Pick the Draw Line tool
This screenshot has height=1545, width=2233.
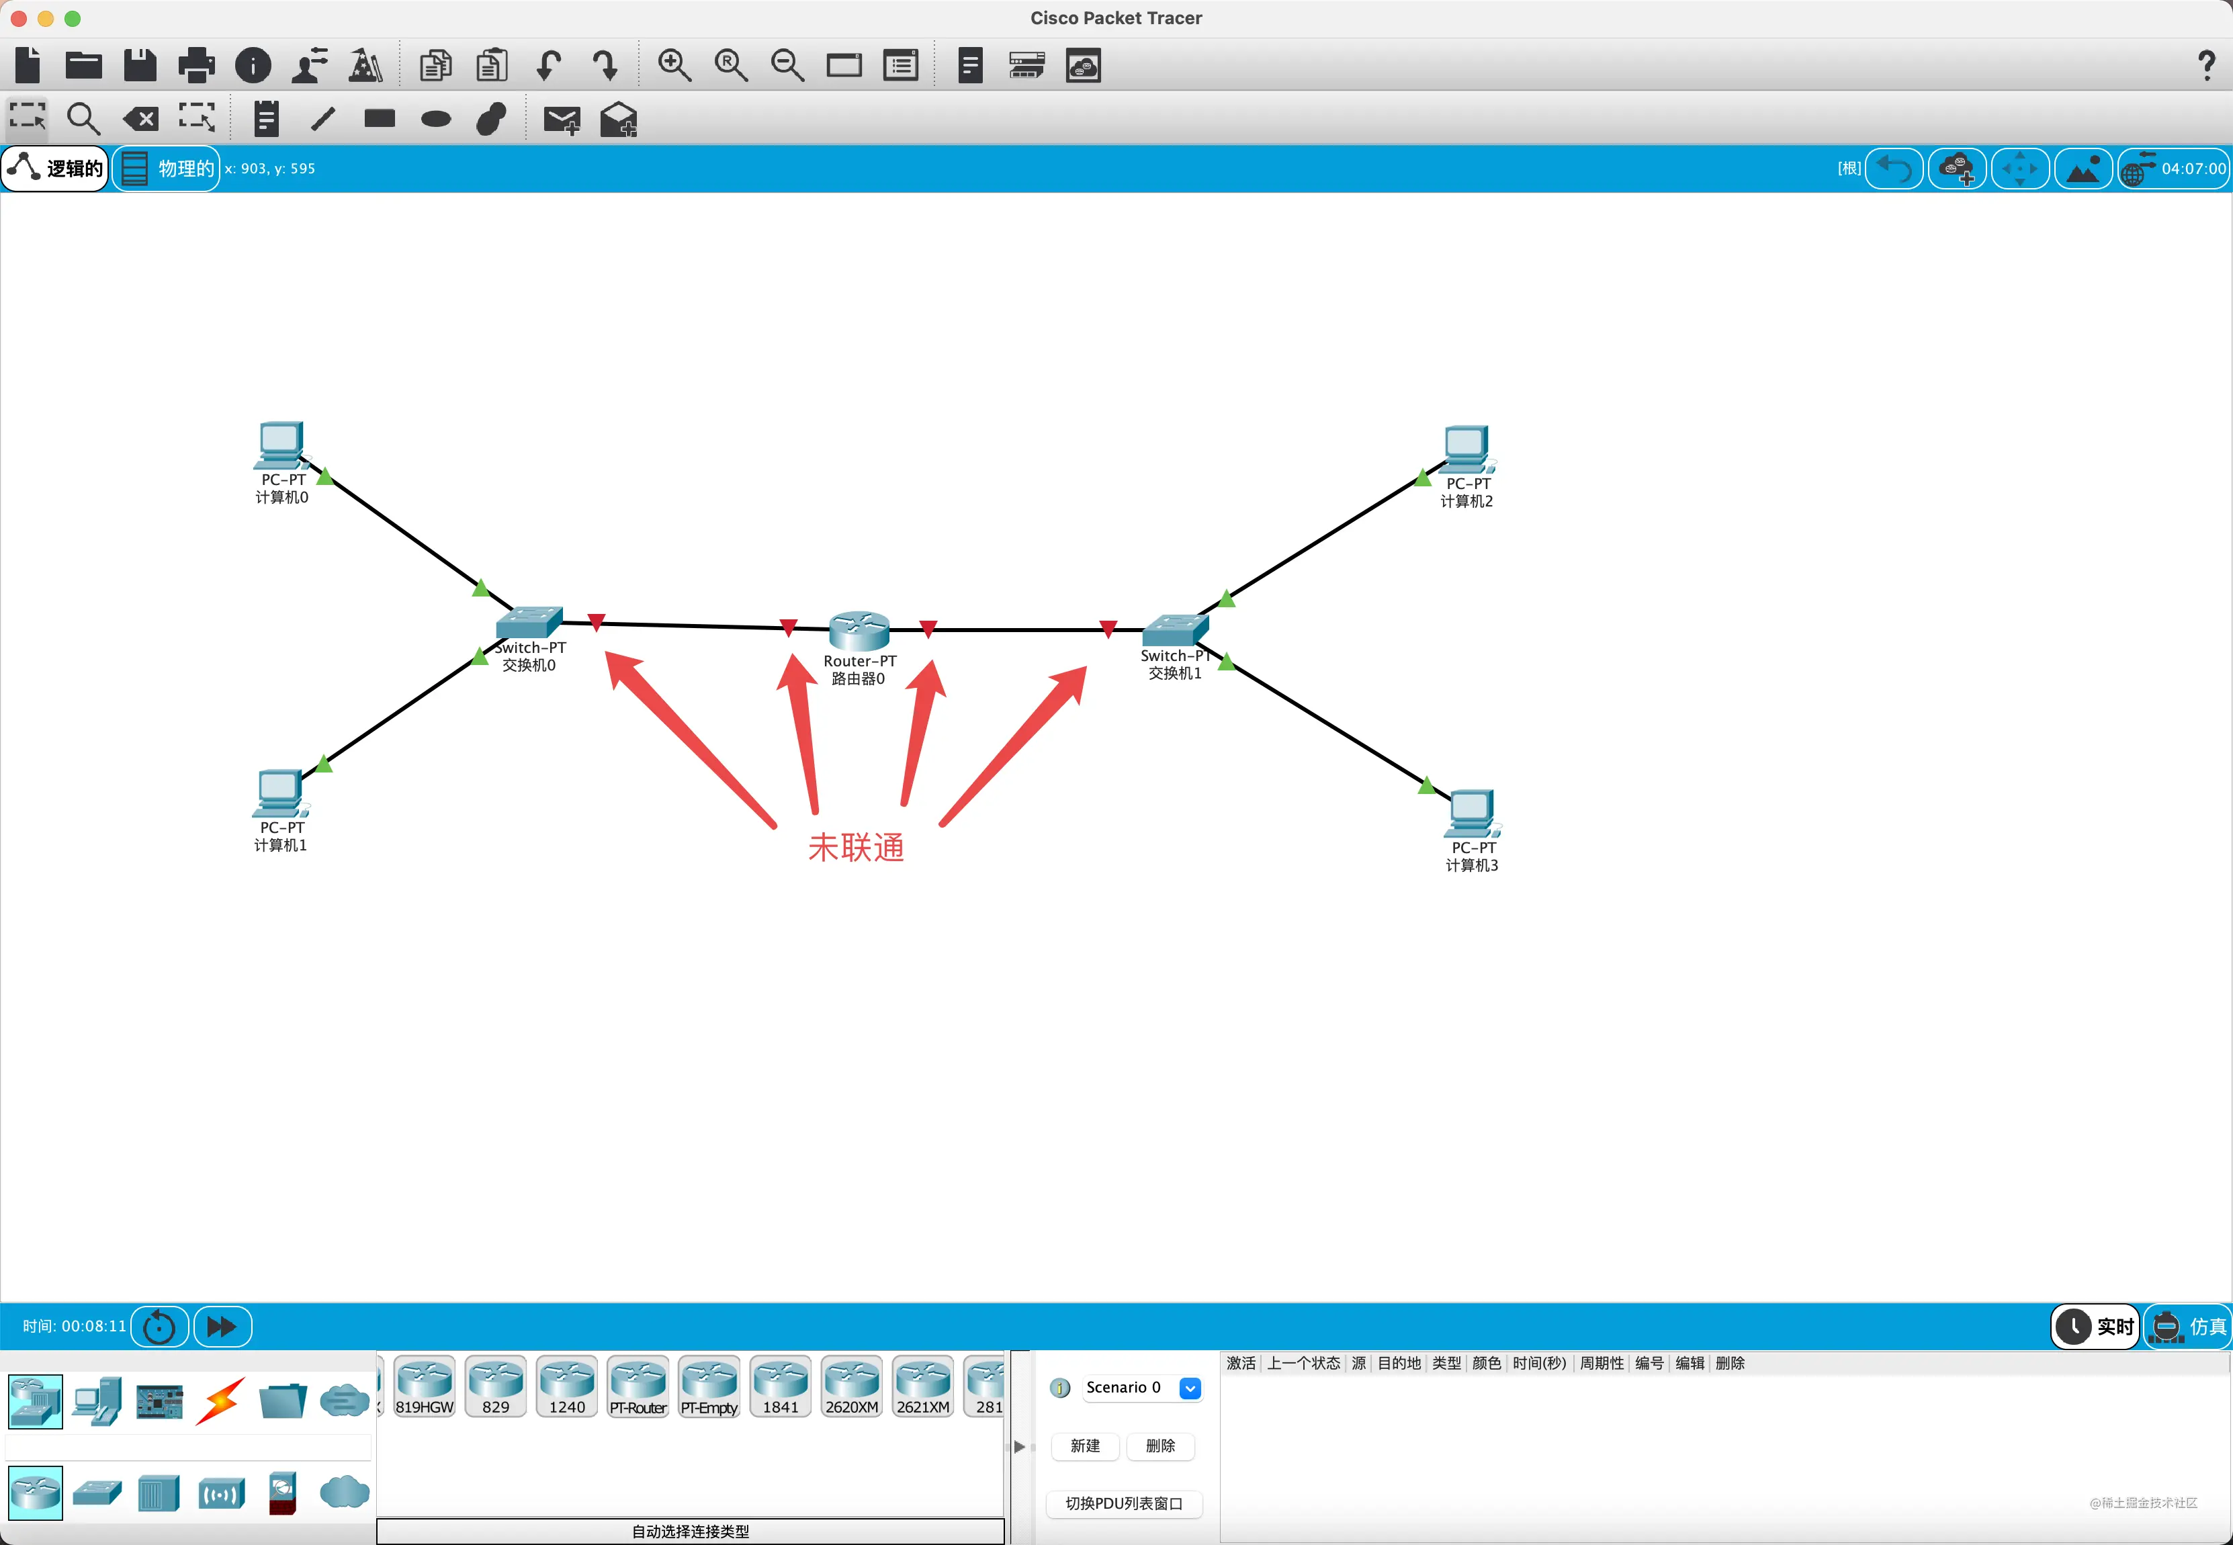coord(323,119)
